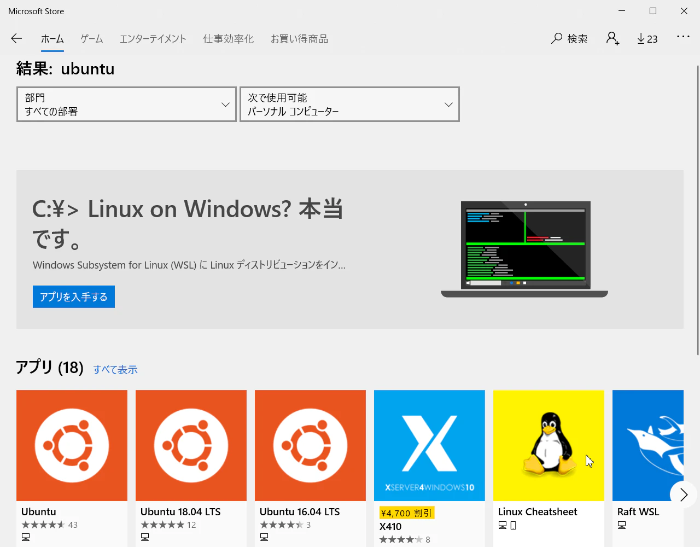This screenshot has height=547, width=700.
Task: Click the ¥4,700 割引 discount badge
Action: [407, 513]
